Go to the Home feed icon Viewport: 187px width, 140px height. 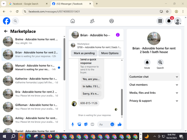point(73,21)
